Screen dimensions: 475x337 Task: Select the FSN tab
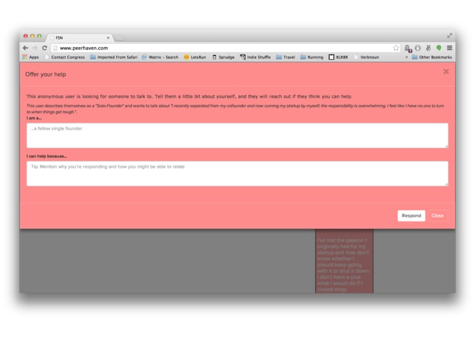(79, 38)
